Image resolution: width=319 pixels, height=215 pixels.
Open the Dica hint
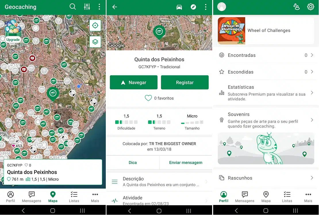(133, 163)
